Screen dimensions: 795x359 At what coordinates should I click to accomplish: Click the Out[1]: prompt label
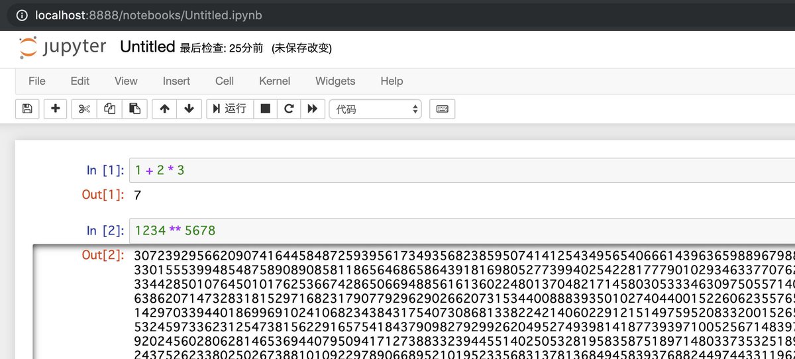click(x=103, y=195)
